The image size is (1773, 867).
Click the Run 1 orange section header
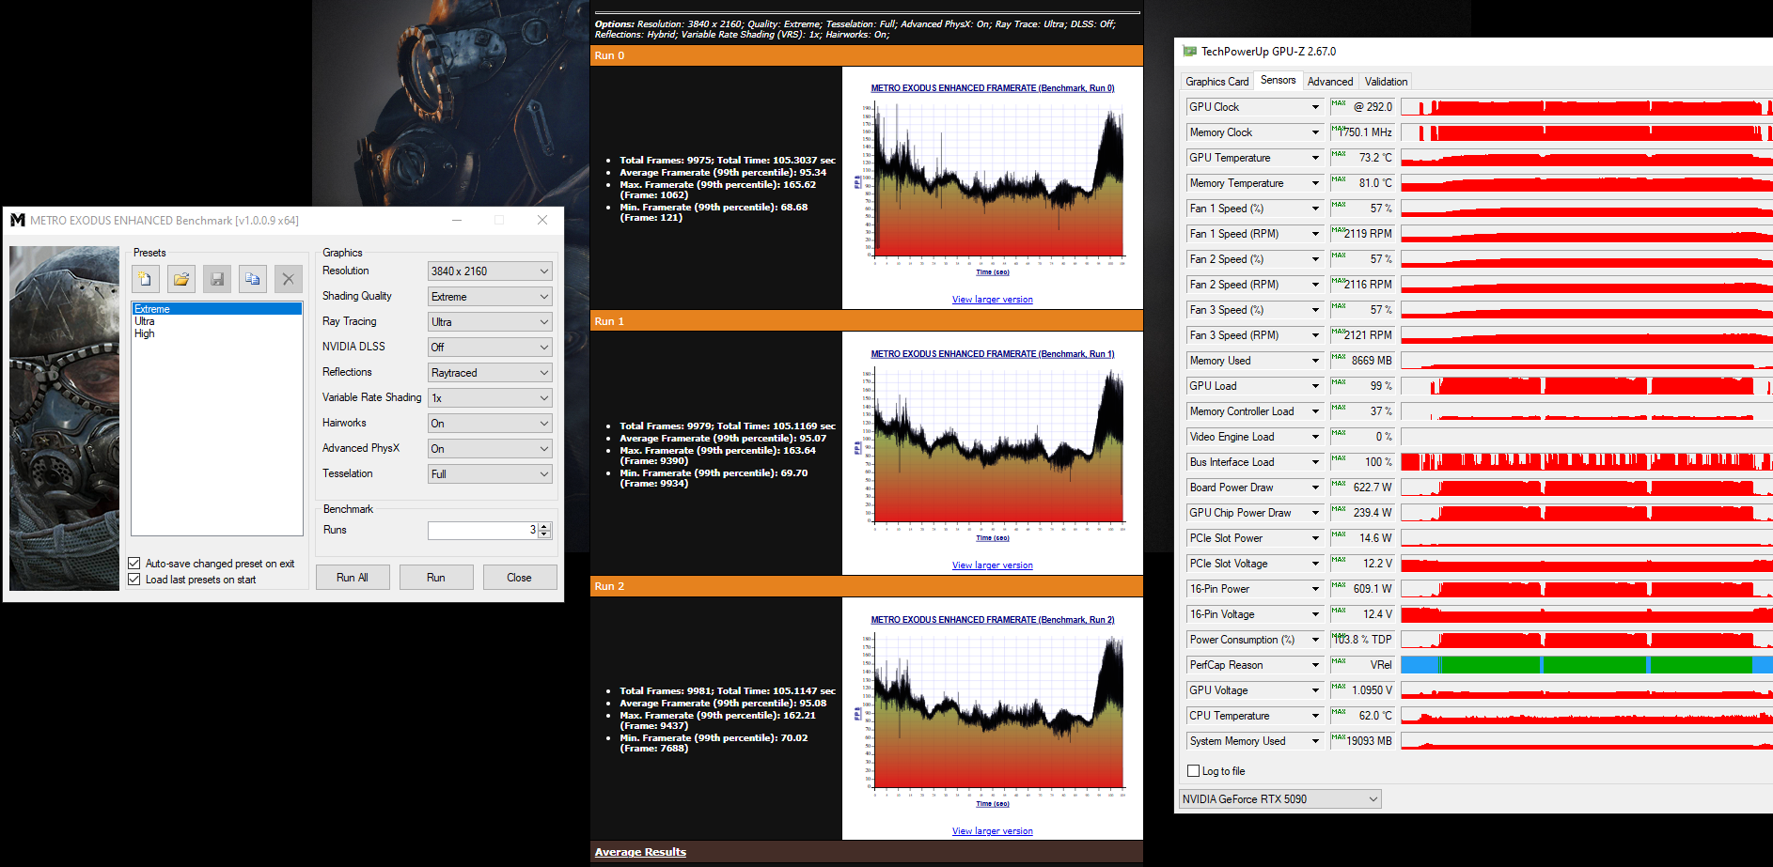867,321
